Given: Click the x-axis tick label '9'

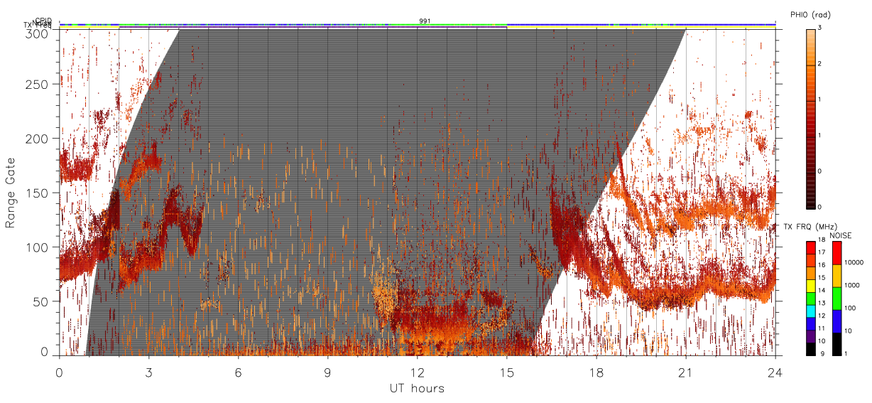Looking at the screenshot, I should click(x=327, y=372).
